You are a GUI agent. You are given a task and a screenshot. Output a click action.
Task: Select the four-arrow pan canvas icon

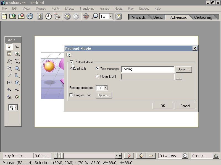click(86, 16)
